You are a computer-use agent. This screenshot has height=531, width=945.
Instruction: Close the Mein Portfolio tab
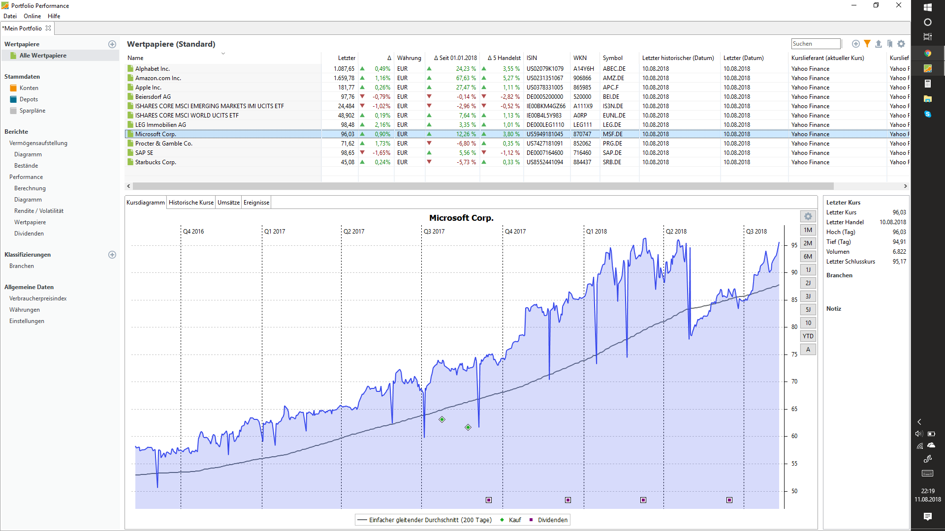coord(48,28)
